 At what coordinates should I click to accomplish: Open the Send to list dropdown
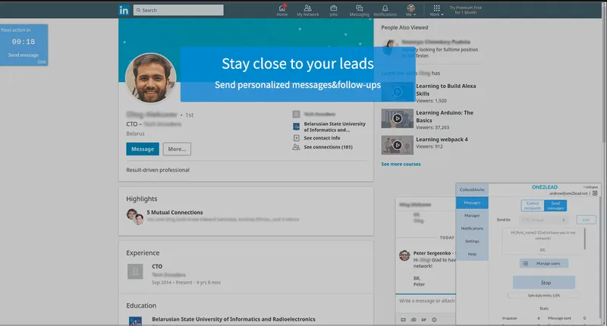[543, 220]
